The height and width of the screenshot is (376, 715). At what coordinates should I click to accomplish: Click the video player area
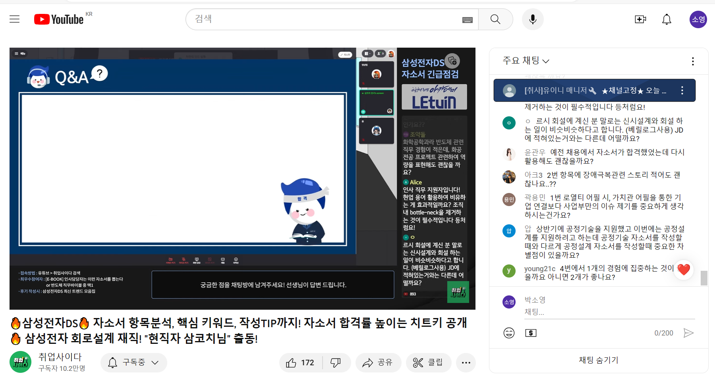(x=242, y=179)
